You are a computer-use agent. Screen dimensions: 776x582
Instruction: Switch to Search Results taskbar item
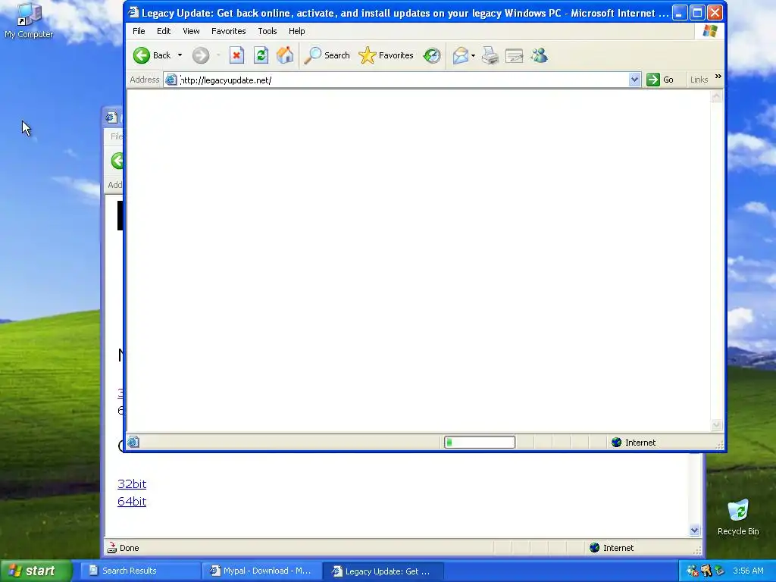tap(140, 571)
